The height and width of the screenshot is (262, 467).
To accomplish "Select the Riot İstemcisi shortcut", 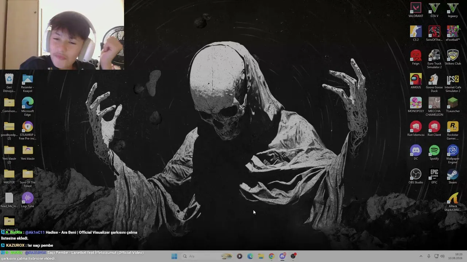I will tap(416, 129).
